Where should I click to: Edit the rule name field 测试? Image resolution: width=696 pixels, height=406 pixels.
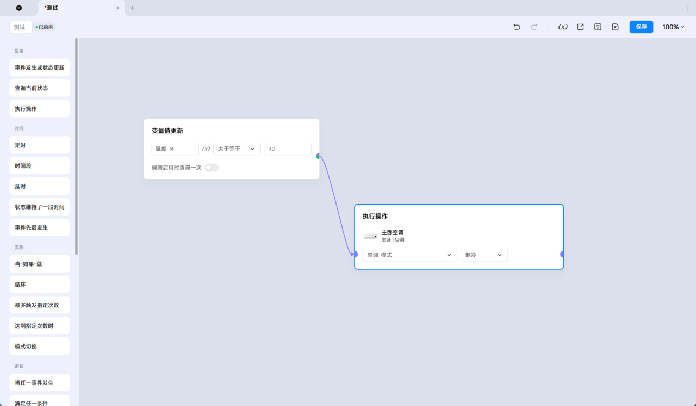point(21,27)
